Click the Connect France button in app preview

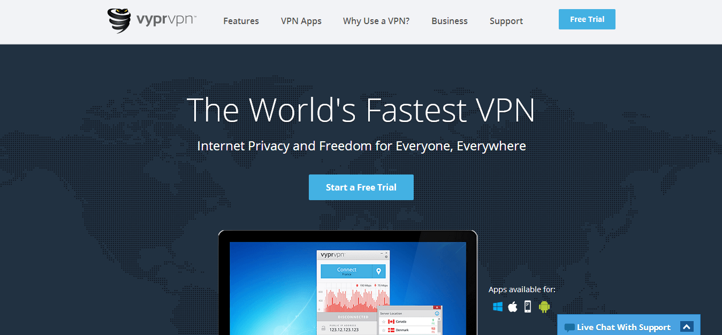(x=347, y=271)
